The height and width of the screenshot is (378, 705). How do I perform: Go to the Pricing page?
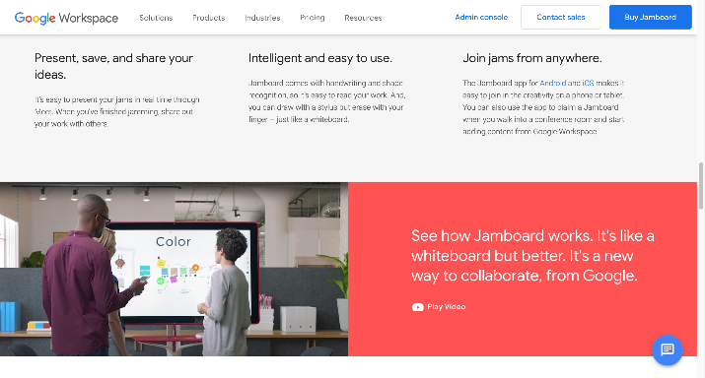(x=313, y=18)
